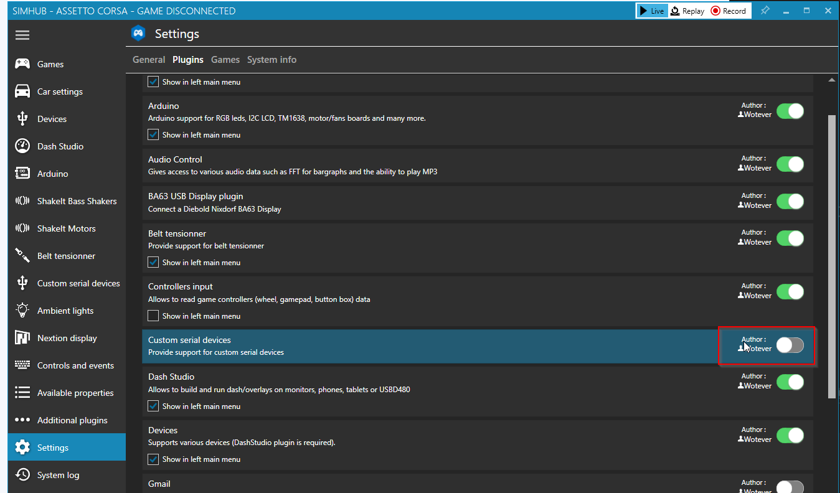Expand the hamburger menu
The image size is (840, 493).
tap(22, 35)
